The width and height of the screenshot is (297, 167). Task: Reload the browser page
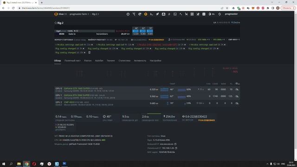pyautogui.click(x=13, y=8)
